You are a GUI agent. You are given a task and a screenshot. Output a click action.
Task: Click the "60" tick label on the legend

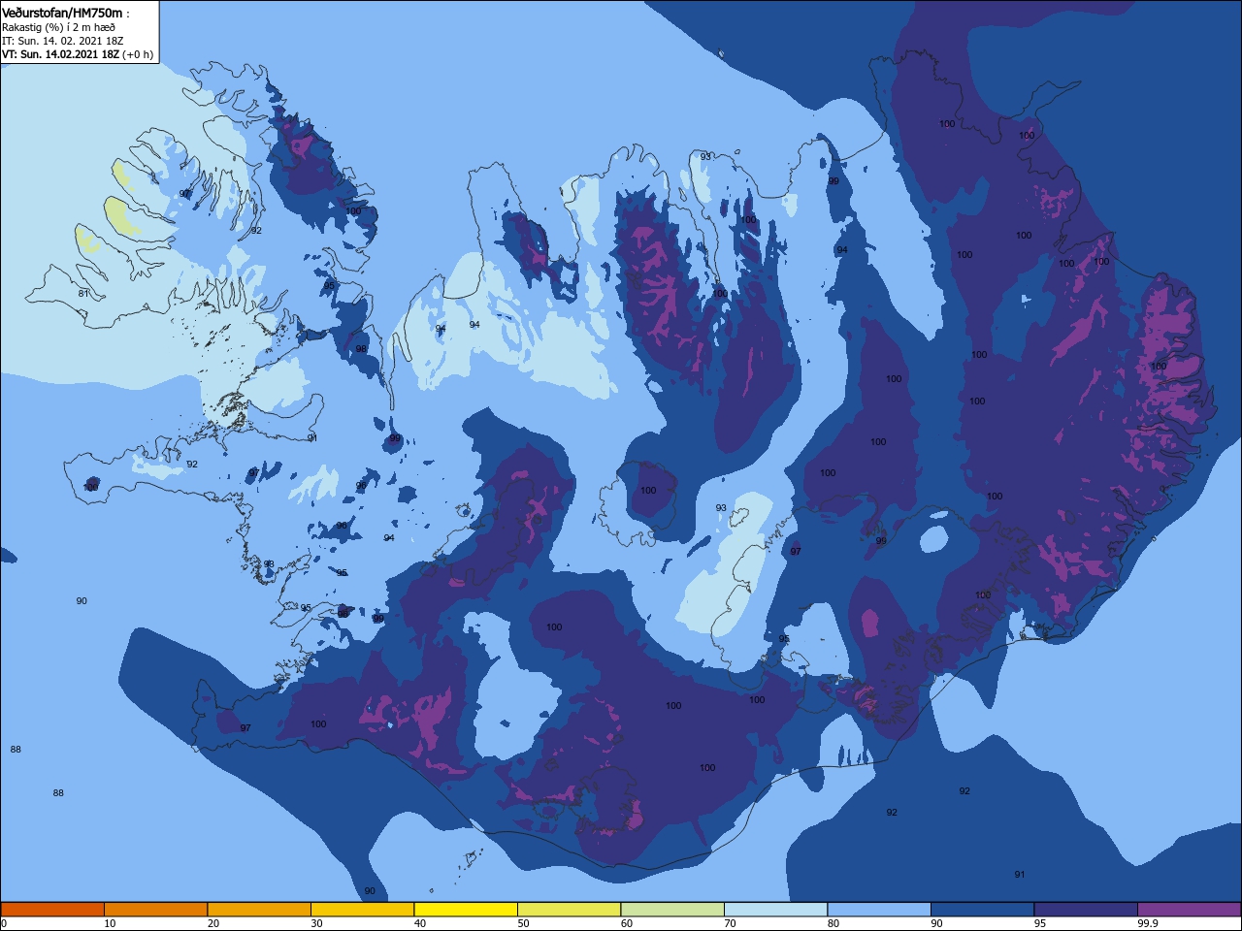(x=627, y=923)
